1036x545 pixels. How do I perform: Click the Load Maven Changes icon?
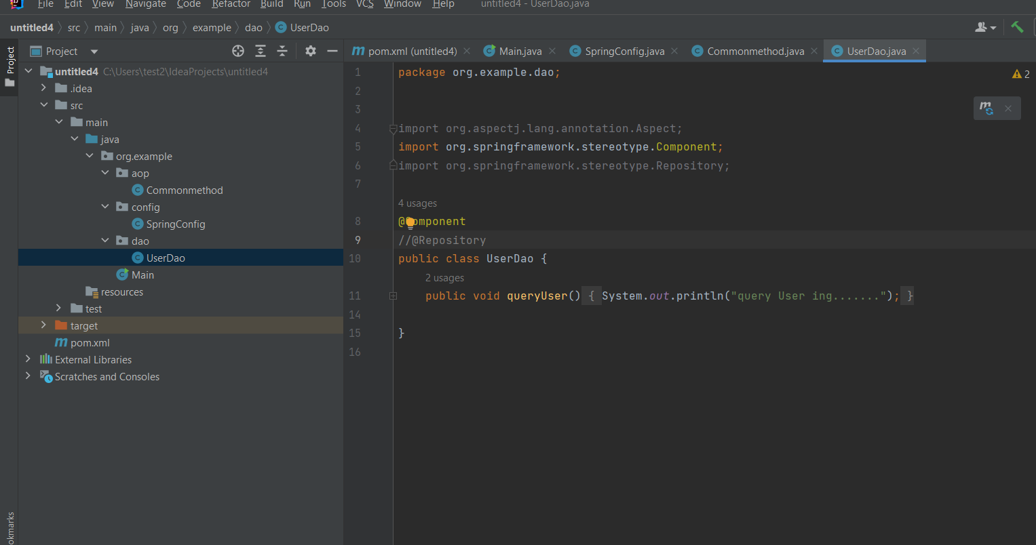pos(986,108)
